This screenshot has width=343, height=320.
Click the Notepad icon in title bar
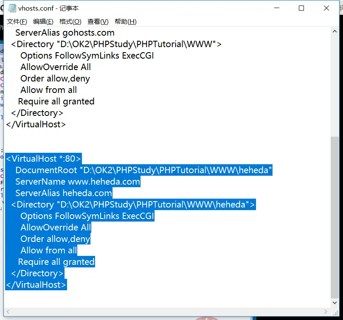pyautogui.click(x=12, y=8)
